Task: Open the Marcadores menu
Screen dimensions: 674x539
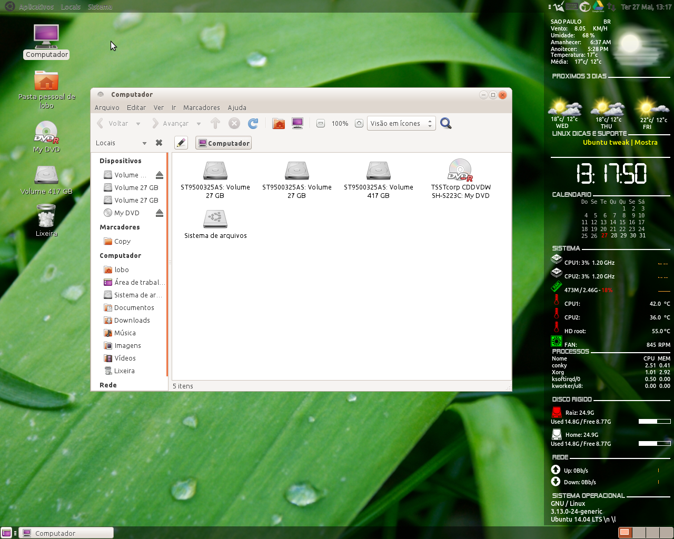Action: (201, 107)
